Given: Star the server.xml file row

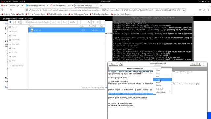Looking at the screenshot, I should [x=102, y=30].
